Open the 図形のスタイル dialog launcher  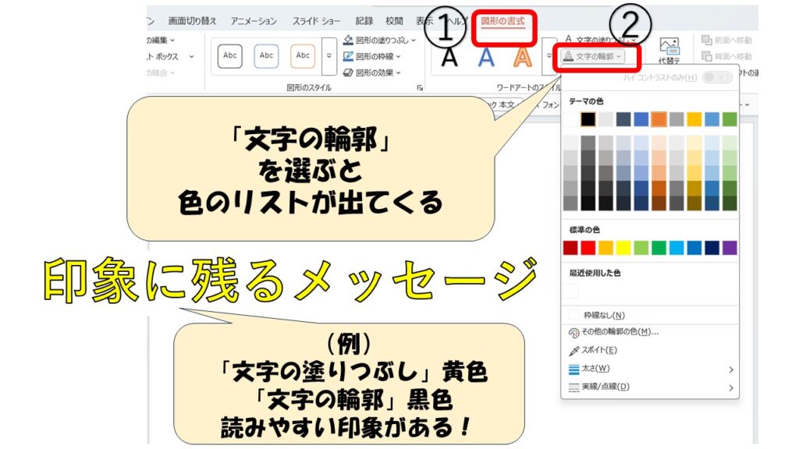420,88
